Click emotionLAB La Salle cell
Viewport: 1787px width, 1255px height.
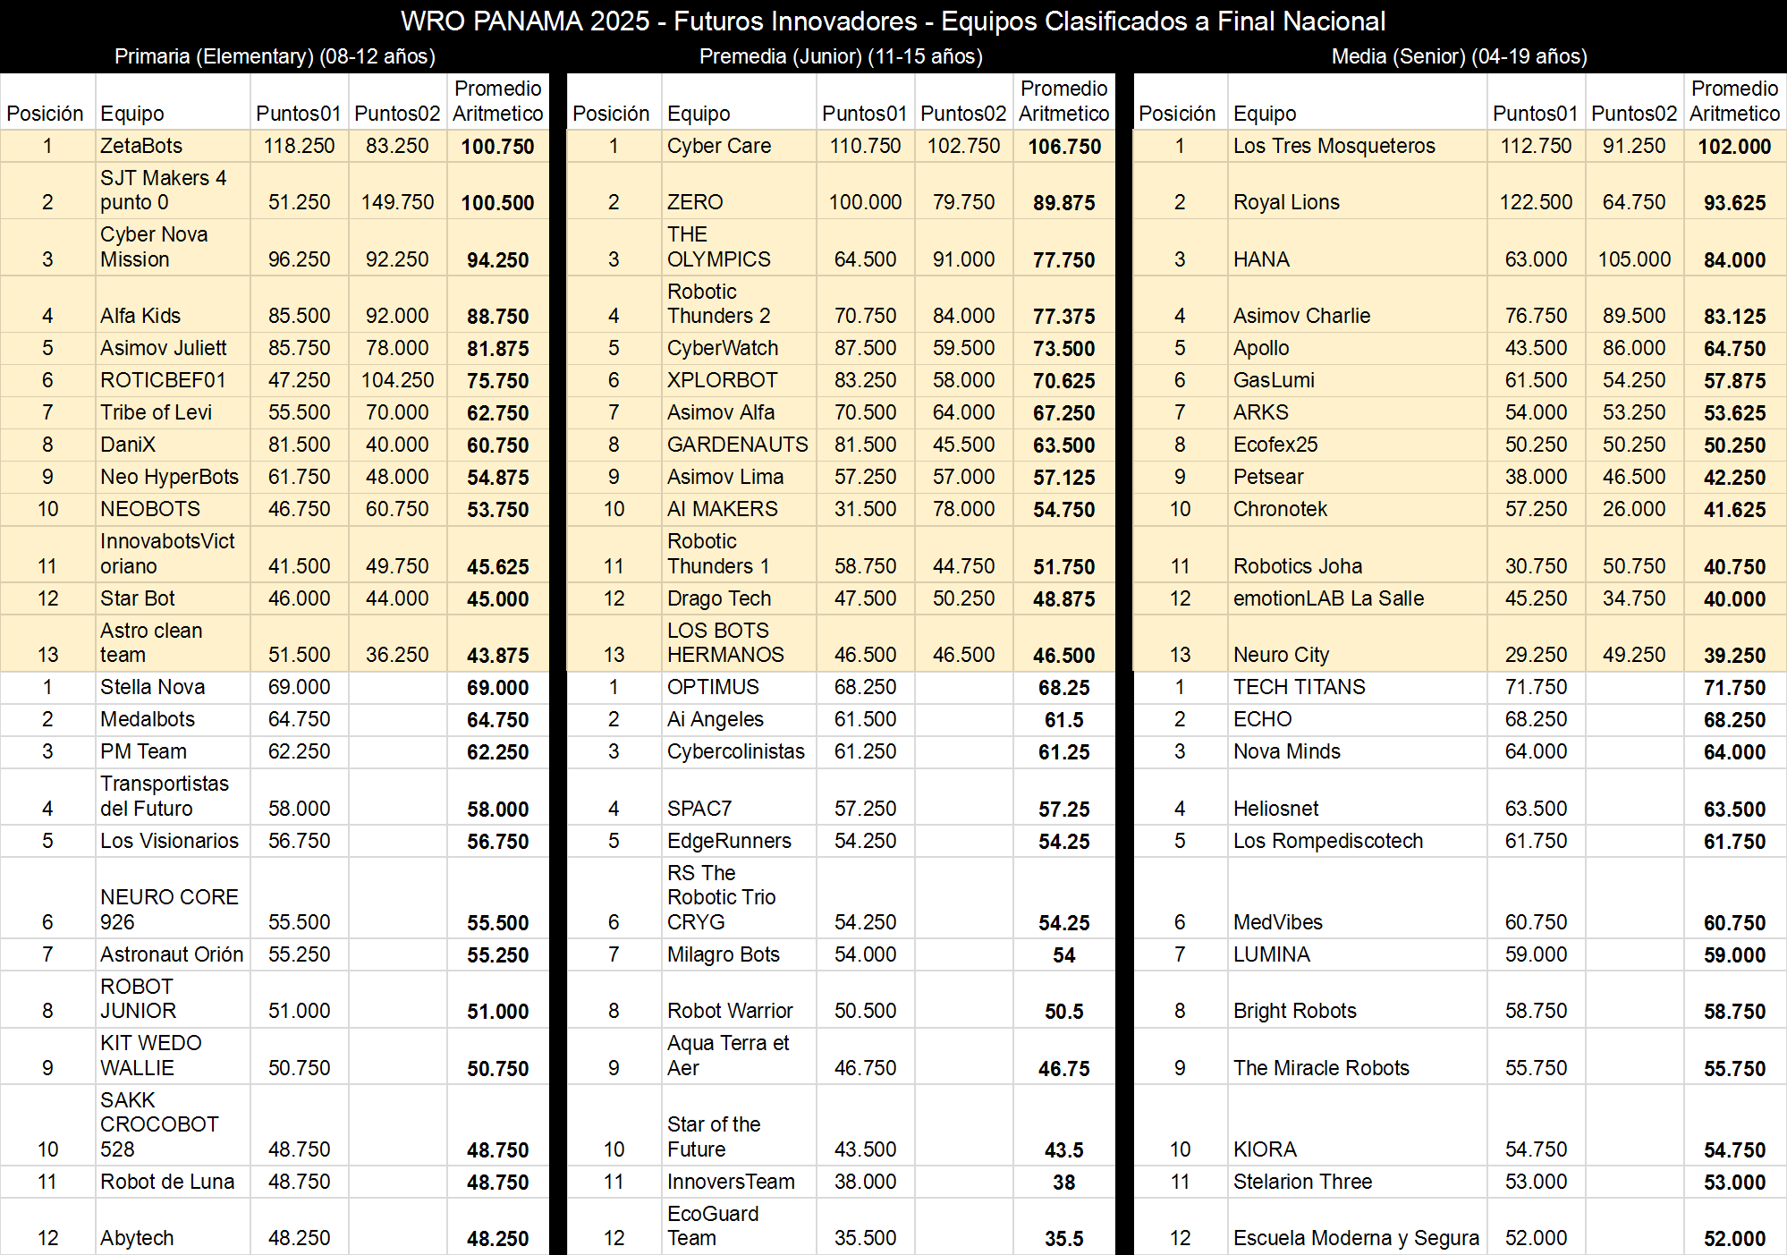(x=1328, y=598)
